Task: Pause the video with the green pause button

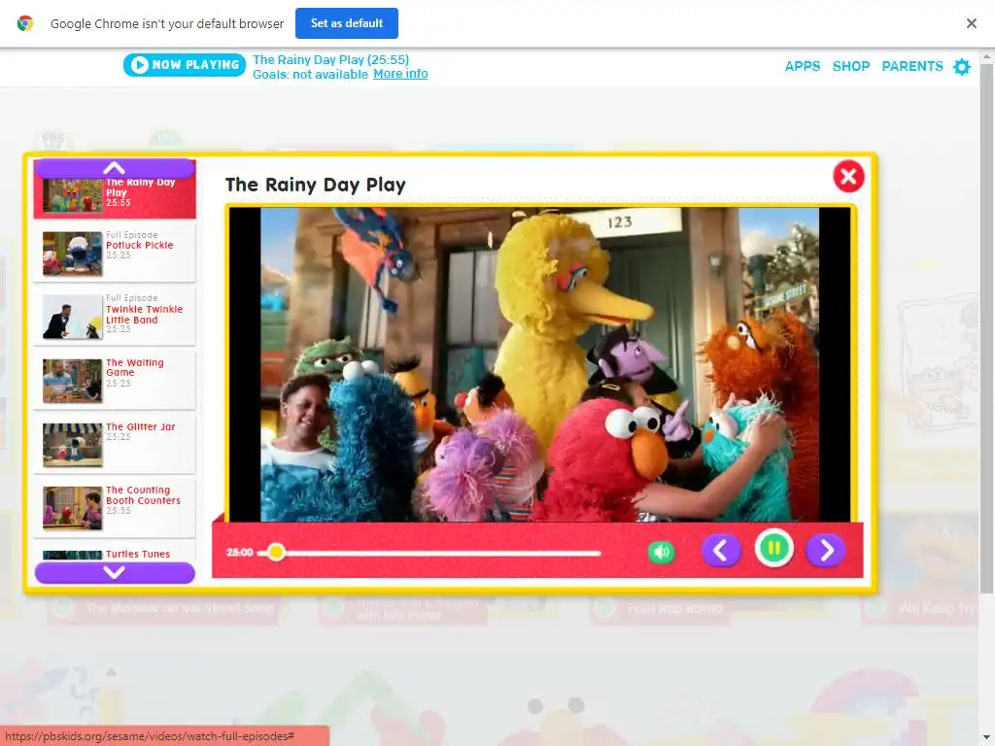Action: click(x=773, y=548)
